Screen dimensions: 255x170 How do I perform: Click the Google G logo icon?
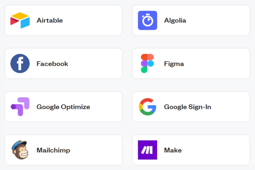coord(148,107)
